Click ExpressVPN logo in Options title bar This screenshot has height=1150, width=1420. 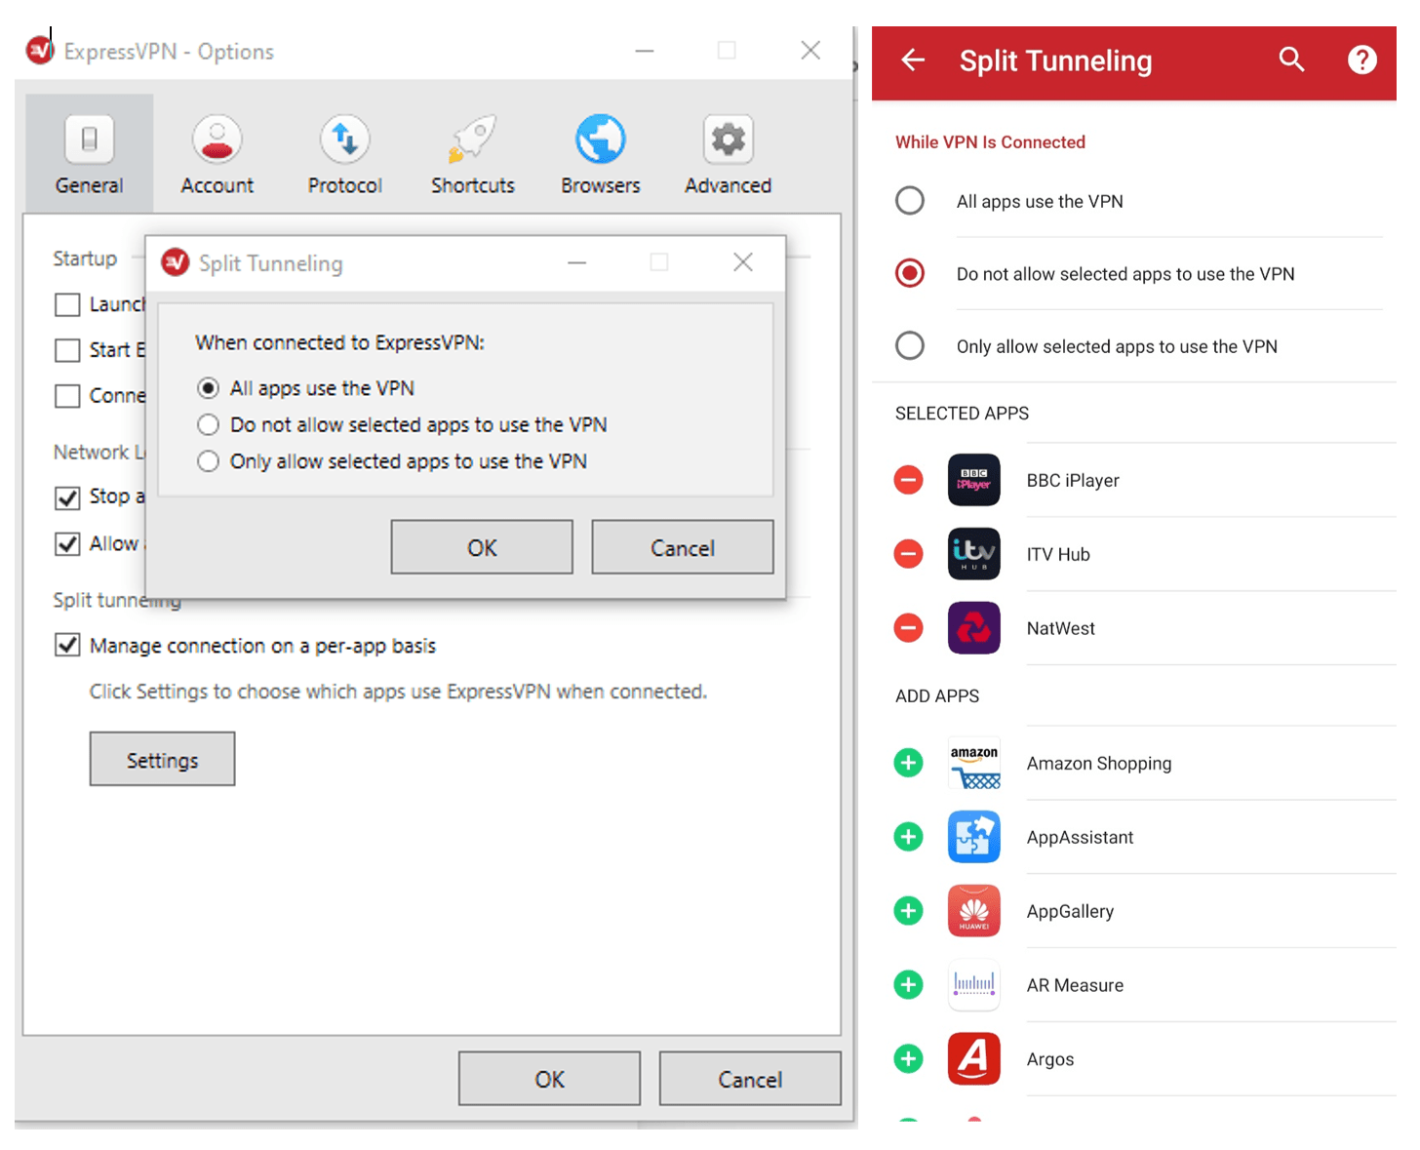pyautogui.click(x=40, y=50)
